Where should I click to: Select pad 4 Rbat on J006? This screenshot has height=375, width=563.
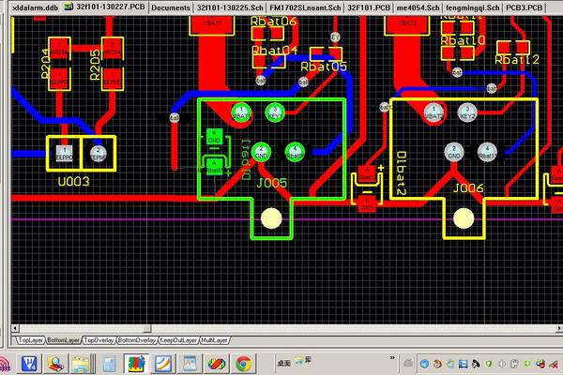click(x=487, y=152)
